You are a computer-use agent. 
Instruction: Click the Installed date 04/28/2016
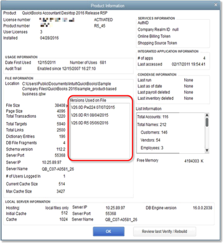[50, 38]
